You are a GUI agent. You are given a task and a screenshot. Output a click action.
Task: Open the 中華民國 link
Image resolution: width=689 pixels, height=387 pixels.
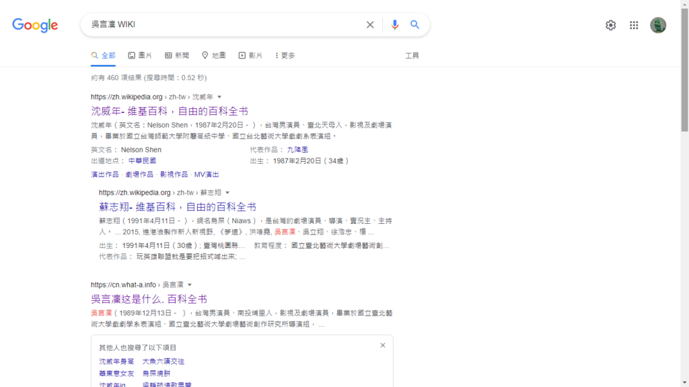coord(143,161)
